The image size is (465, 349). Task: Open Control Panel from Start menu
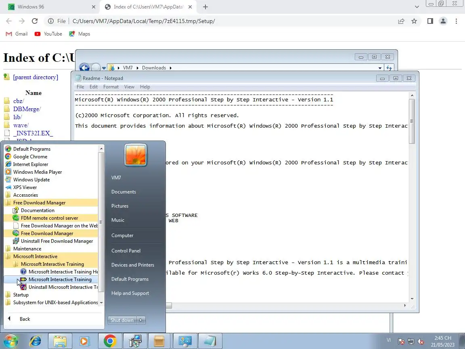coord(126,251)
